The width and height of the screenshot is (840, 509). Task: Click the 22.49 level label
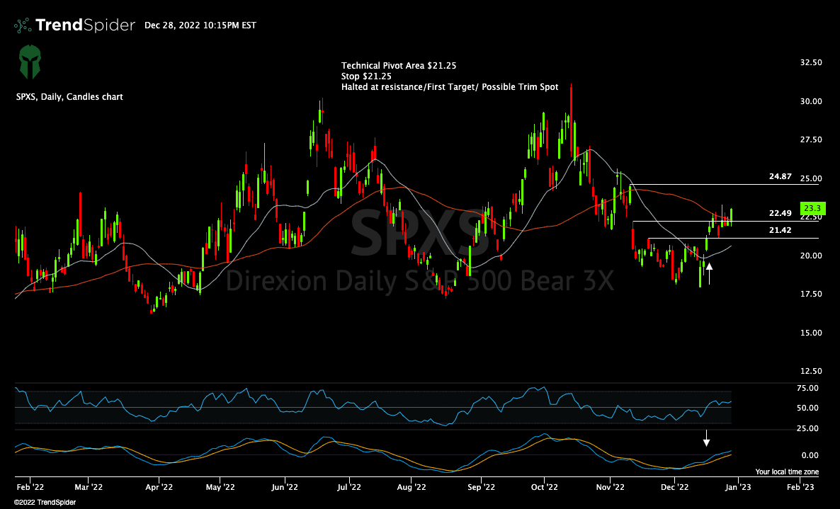coord(780,213)
